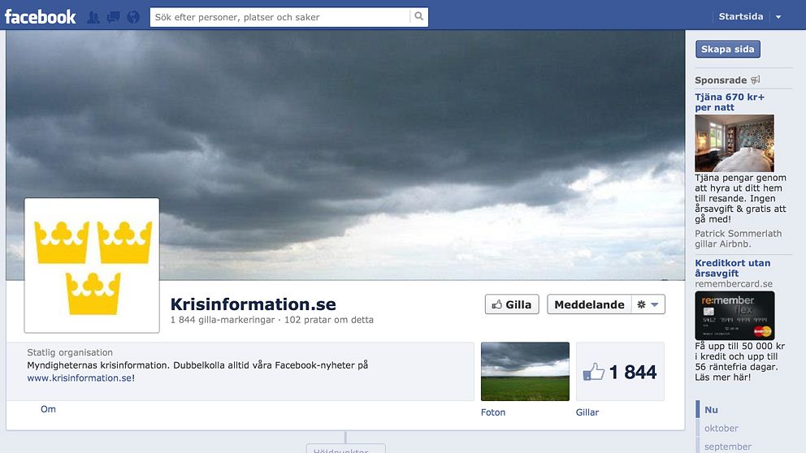Click the Meddelande button
This screenshot has width=806, height=453.
click(589, 304)
